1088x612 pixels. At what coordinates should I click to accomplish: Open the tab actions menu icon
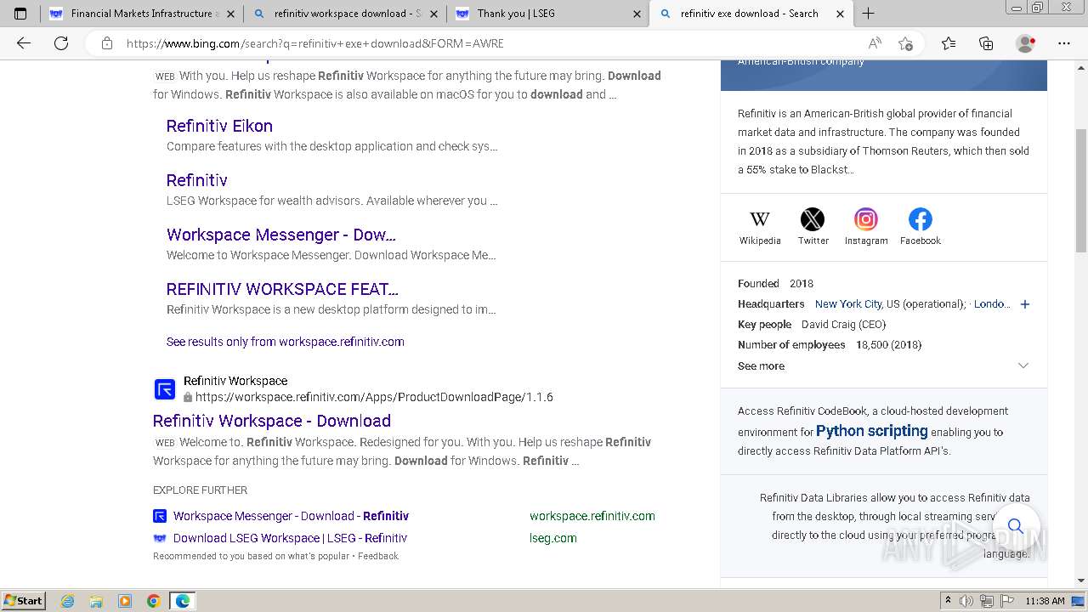[20, 14]
